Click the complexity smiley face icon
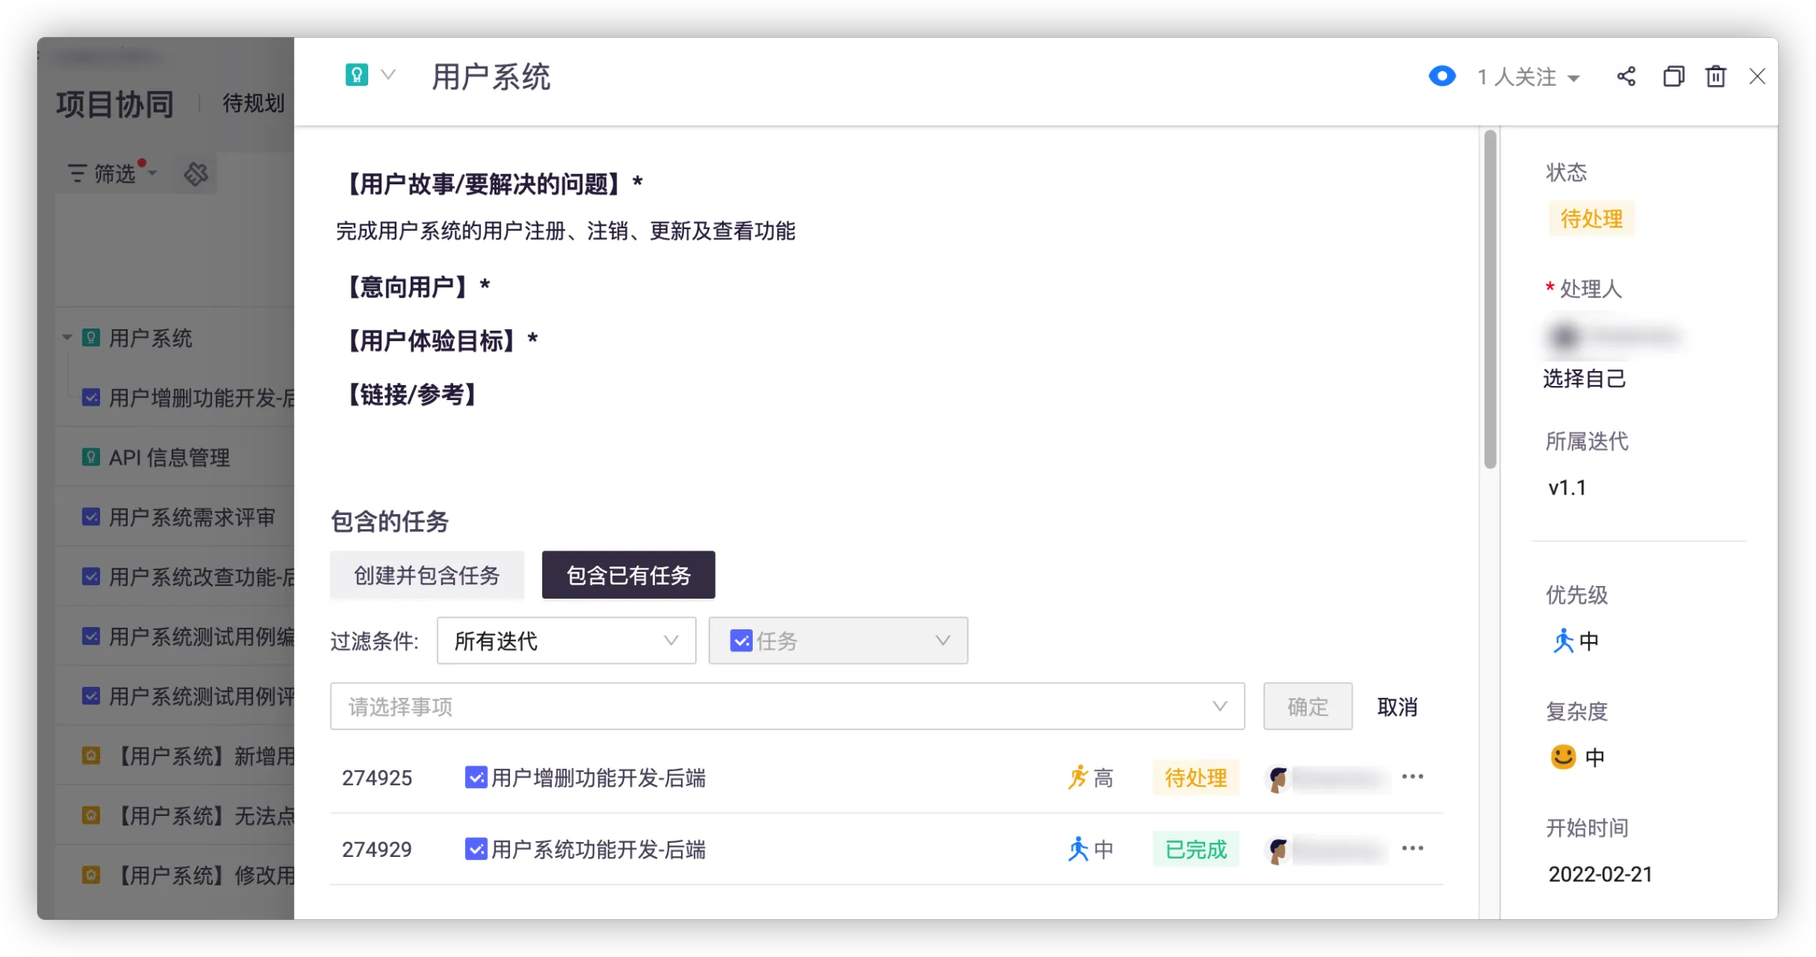1816x957 pixels. [x=1563, y=757]
